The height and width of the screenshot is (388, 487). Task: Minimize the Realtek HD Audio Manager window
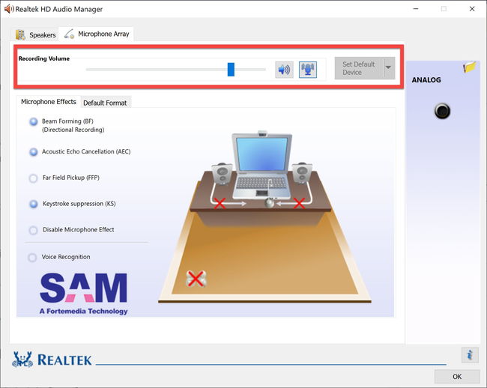[416, 9]
